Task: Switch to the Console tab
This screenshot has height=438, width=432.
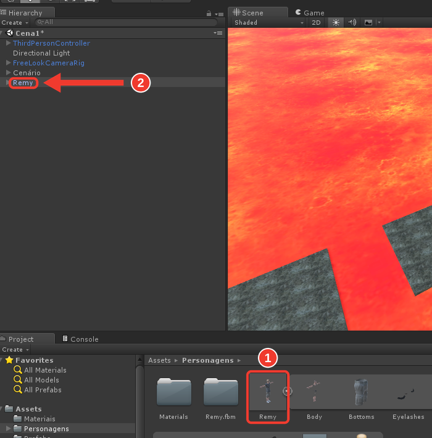Action: coord(80,339)
